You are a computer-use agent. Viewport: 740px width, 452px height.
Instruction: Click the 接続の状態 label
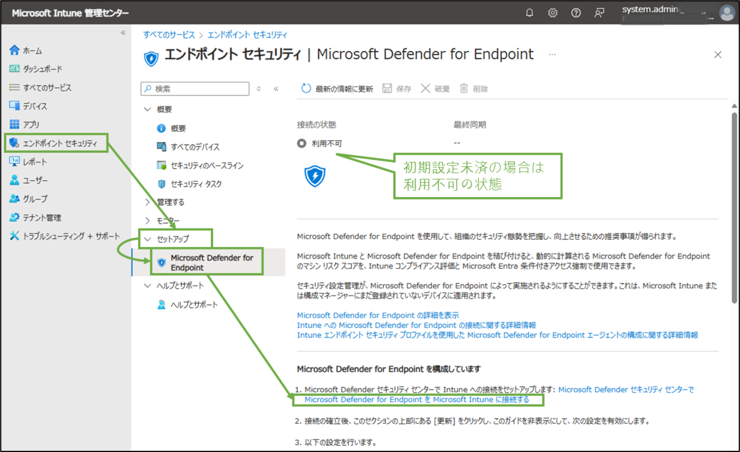[x=316, y=125]
